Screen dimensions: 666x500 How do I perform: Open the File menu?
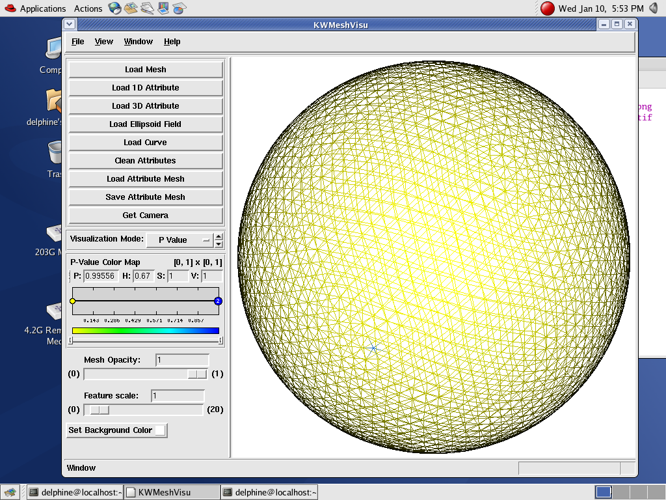(x=77, y=42)
